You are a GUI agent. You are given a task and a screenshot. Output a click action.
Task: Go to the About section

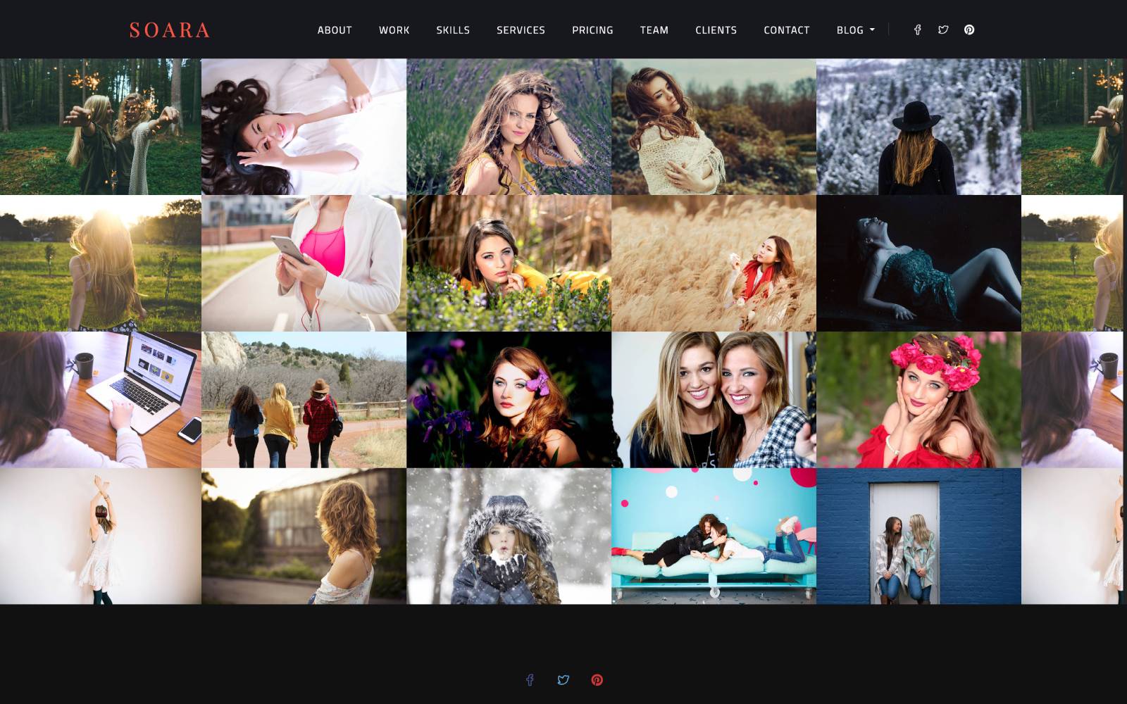point(335,30)
